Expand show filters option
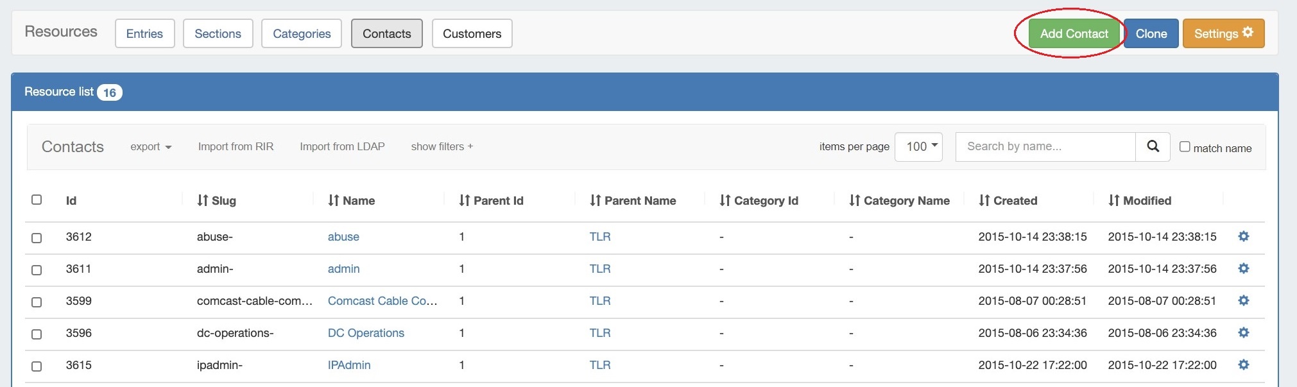This screenshot has height=387, width=1297. coord(442,147)
